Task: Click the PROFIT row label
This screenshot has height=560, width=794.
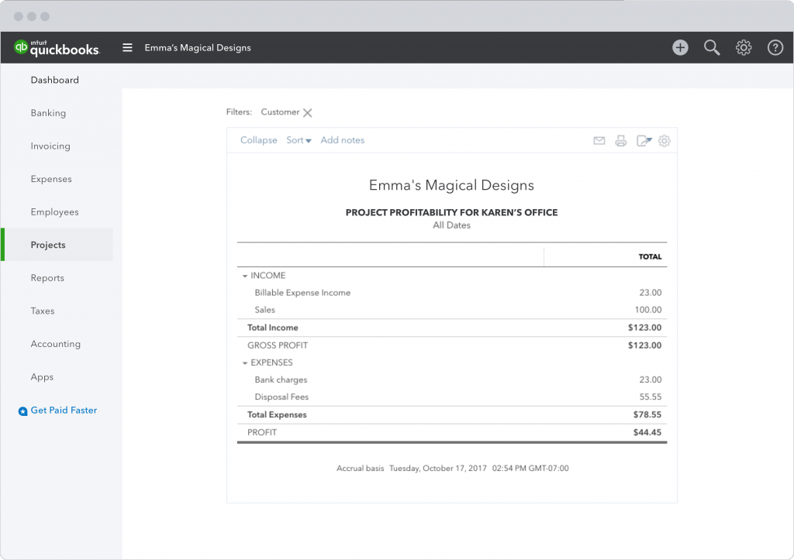Action: 262,432
